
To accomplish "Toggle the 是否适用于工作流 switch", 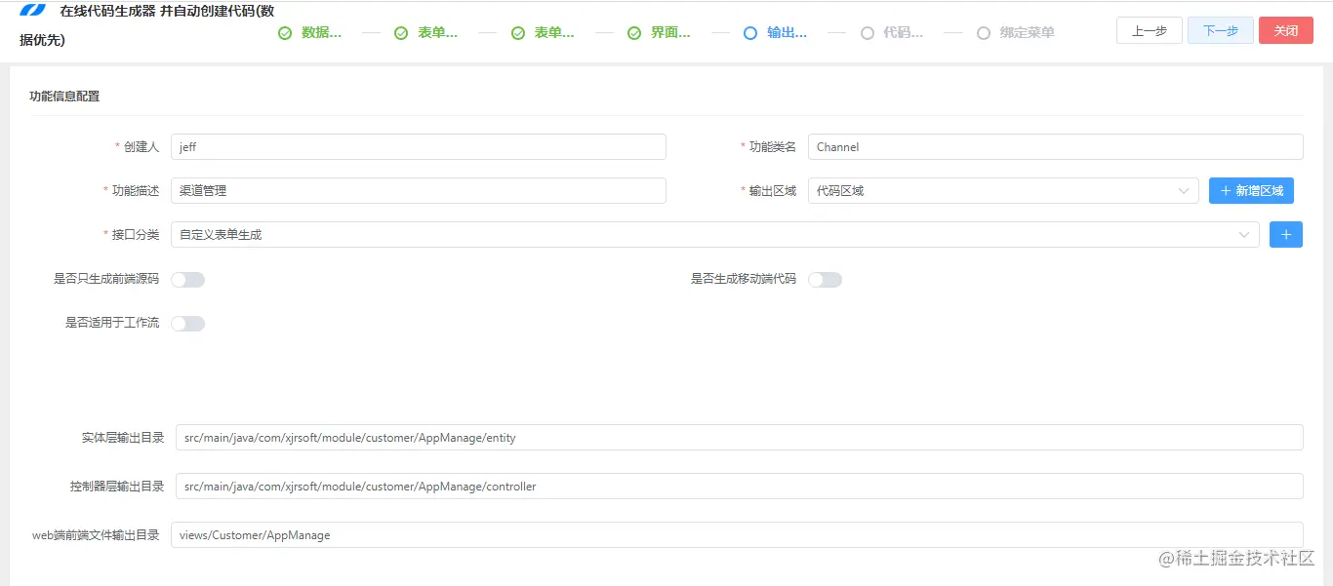I will [187, 323].
